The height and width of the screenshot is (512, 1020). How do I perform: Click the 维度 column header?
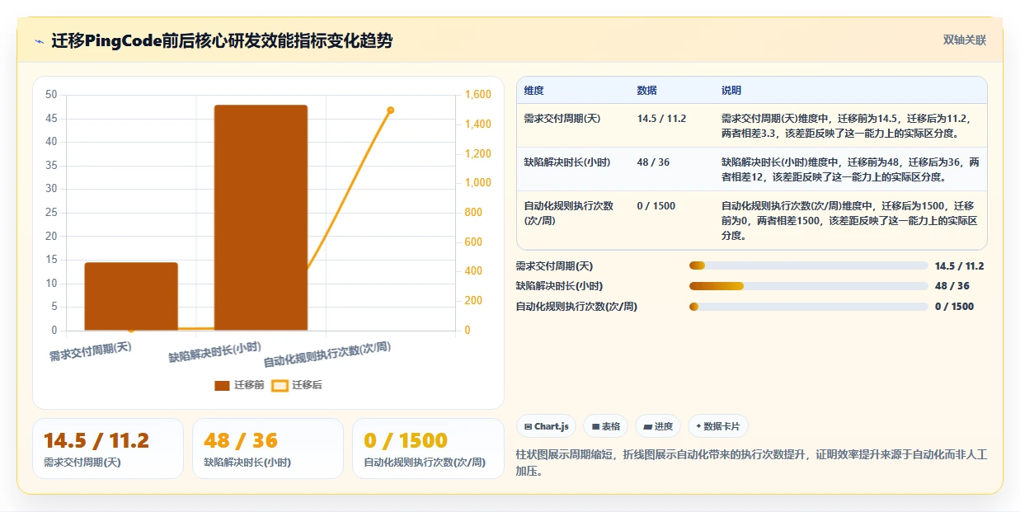coord(534,91)
